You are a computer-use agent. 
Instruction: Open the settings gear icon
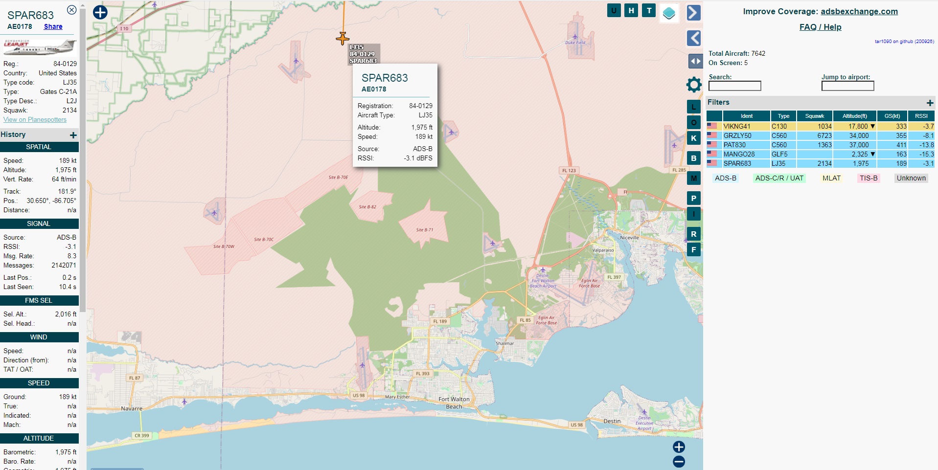(x=694, y=85)
